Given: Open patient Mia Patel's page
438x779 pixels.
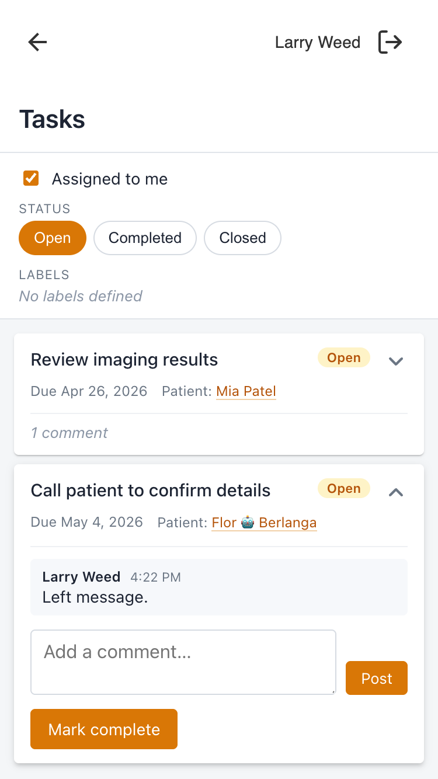Looking at the screenshot, I should 246,391.
